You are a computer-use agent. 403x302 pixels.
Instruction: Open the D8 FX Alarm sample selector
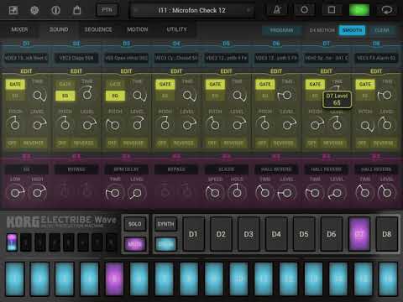(376, 58)
